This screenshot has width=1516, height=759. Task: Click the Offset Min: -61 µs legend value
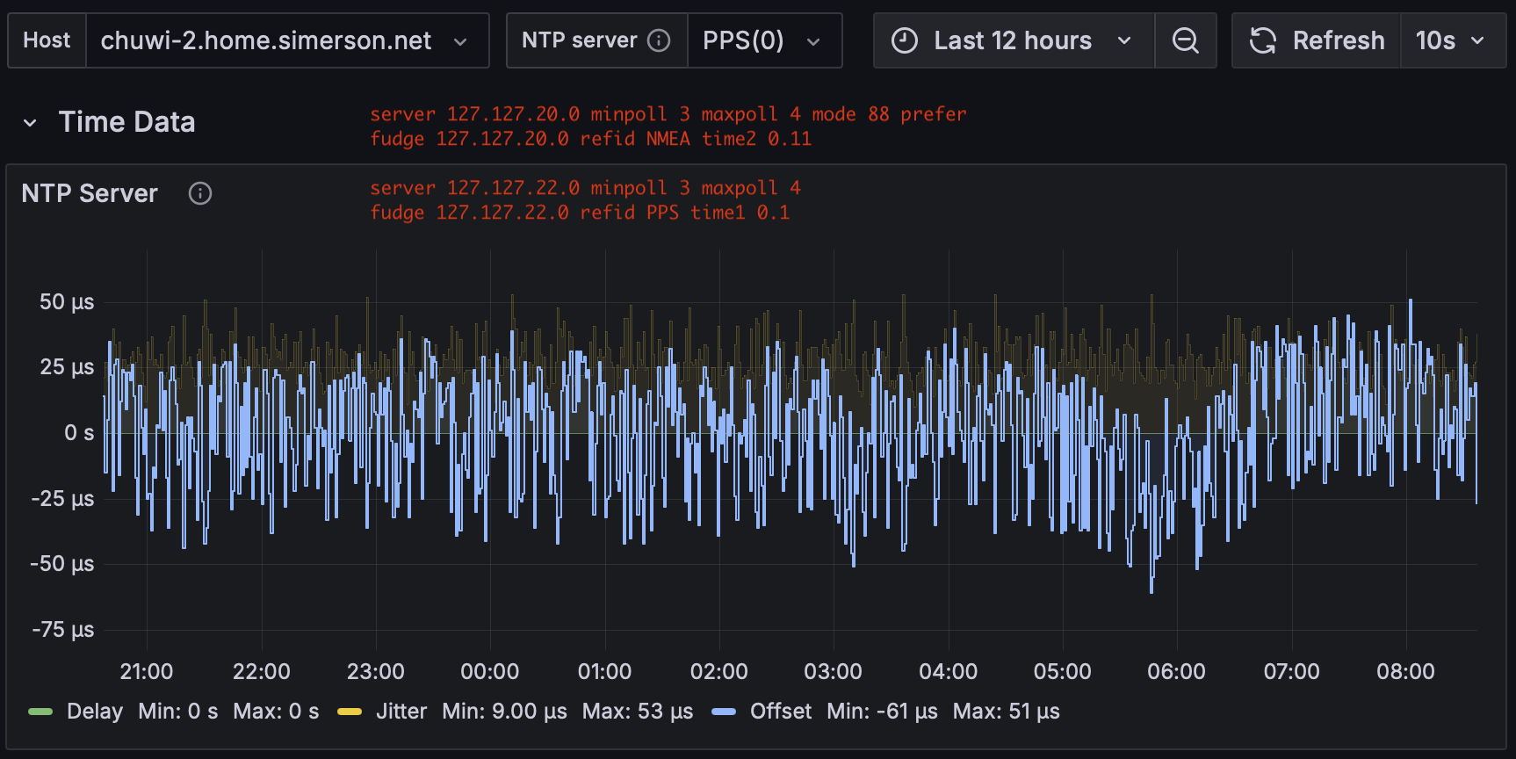coord(882,712)
